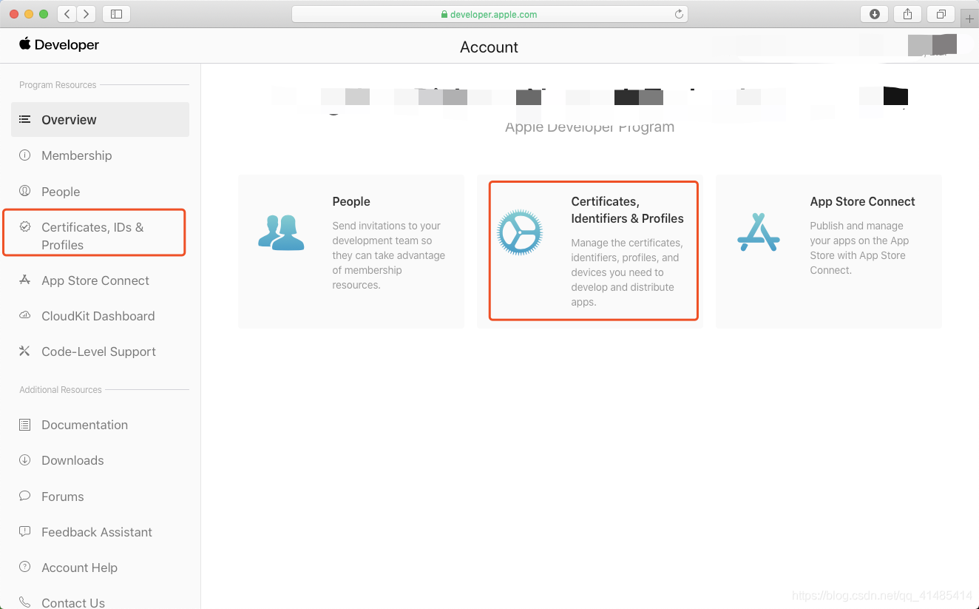Click the App Store Connect card heading

click(x=862, y=201)
